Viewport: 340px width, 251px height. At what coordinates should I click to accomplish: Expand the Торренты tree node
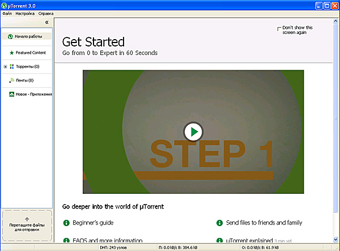5,67
